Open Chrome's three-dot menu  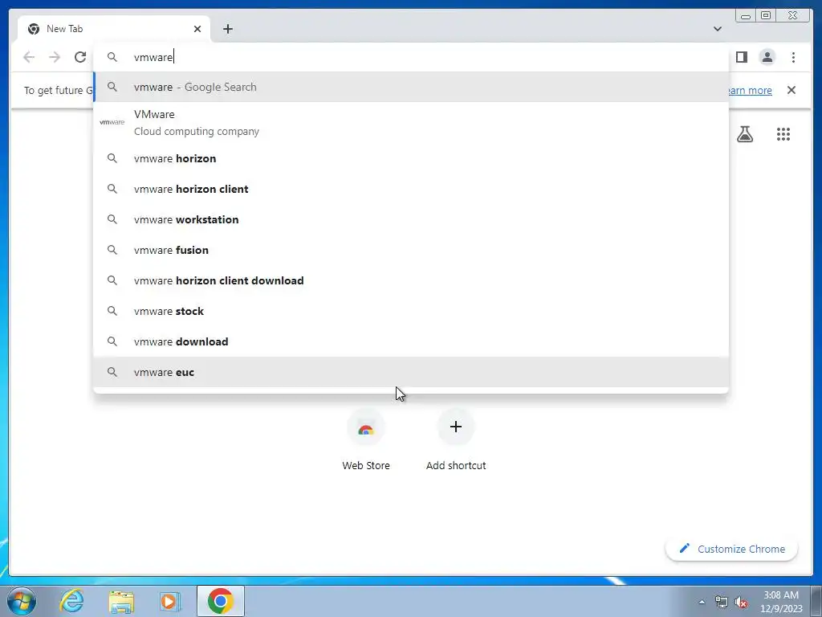click(x=793, y=57)
